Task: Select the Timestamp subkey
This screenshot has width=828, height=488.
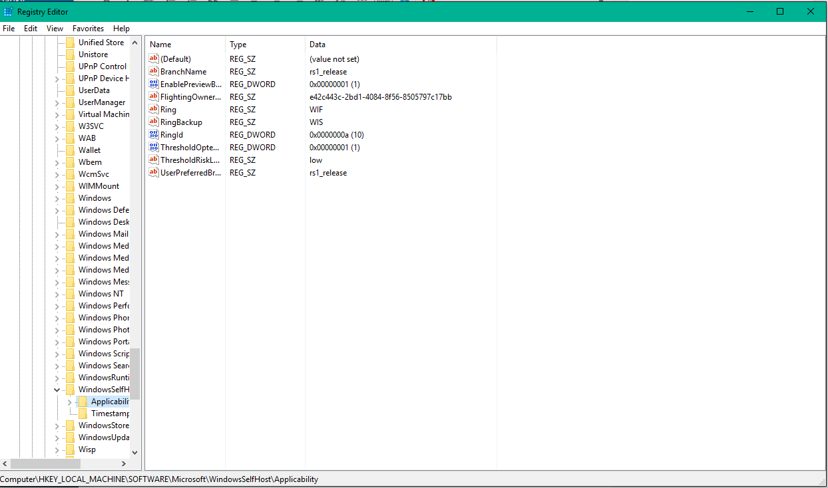Action: [x=110, y=414]
